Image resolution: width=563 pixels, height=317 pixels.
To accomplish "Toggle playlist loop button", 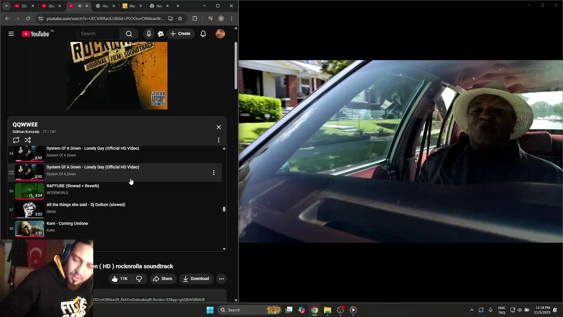I will (16, 140).
